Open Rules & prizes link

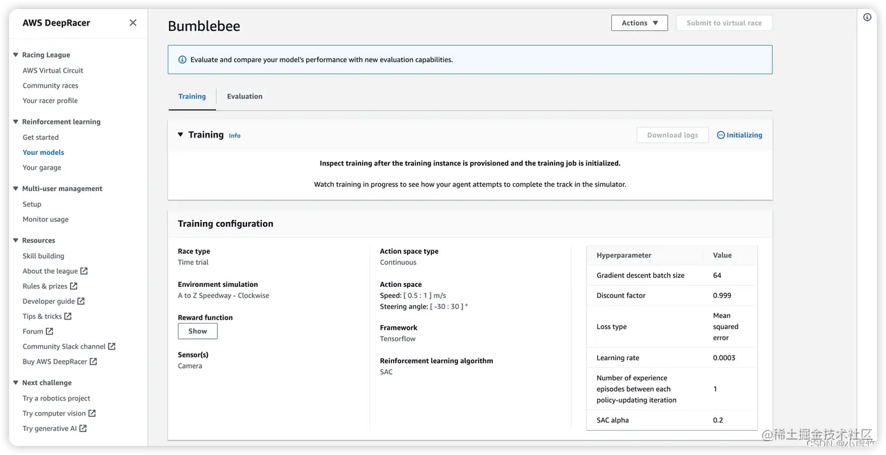pyautogui.click(x=45, y=286)
